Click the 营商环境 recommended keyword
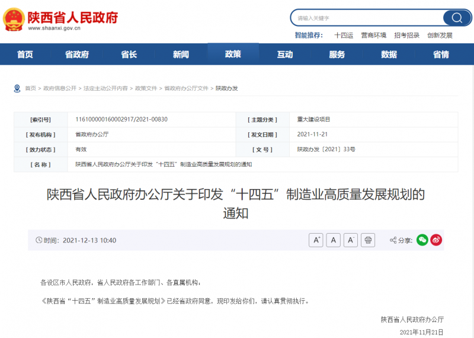474x338 pixels. click(x=374, y=36)
